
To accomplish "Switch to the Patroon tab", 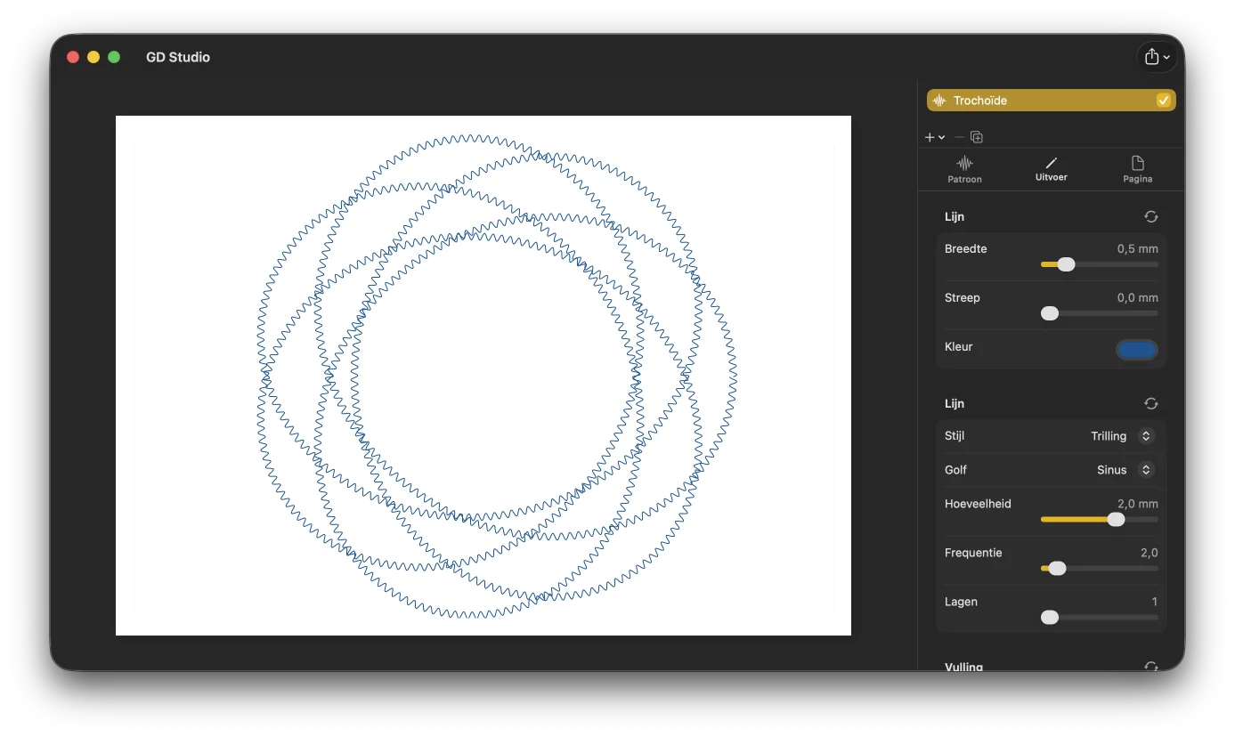I will coord(964,169).
